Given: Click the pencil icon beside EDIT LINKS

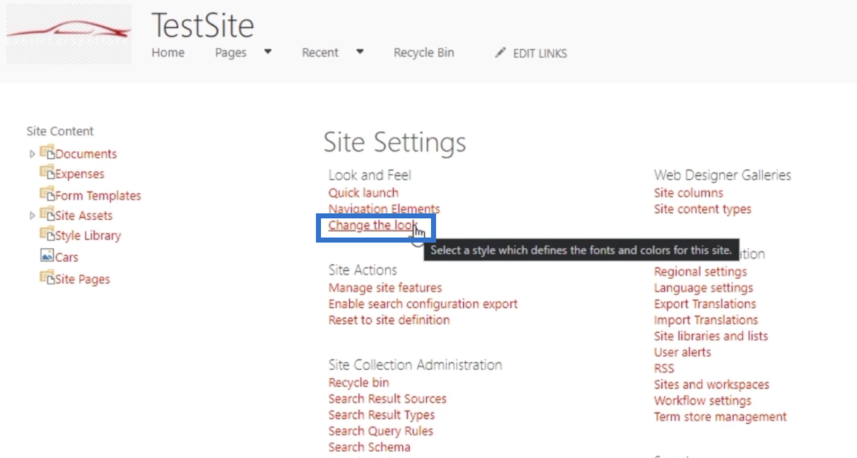Looking at the screenshot, I should tap(500, 52).
